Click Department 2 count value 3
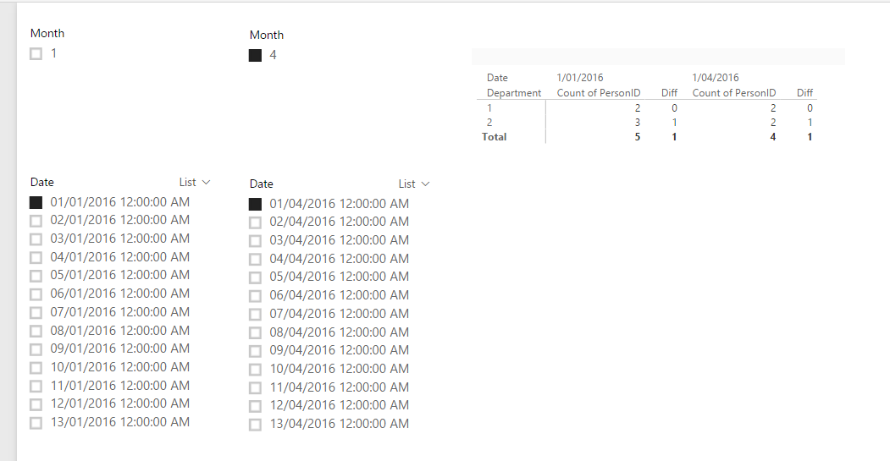 [x=638, y=123]
